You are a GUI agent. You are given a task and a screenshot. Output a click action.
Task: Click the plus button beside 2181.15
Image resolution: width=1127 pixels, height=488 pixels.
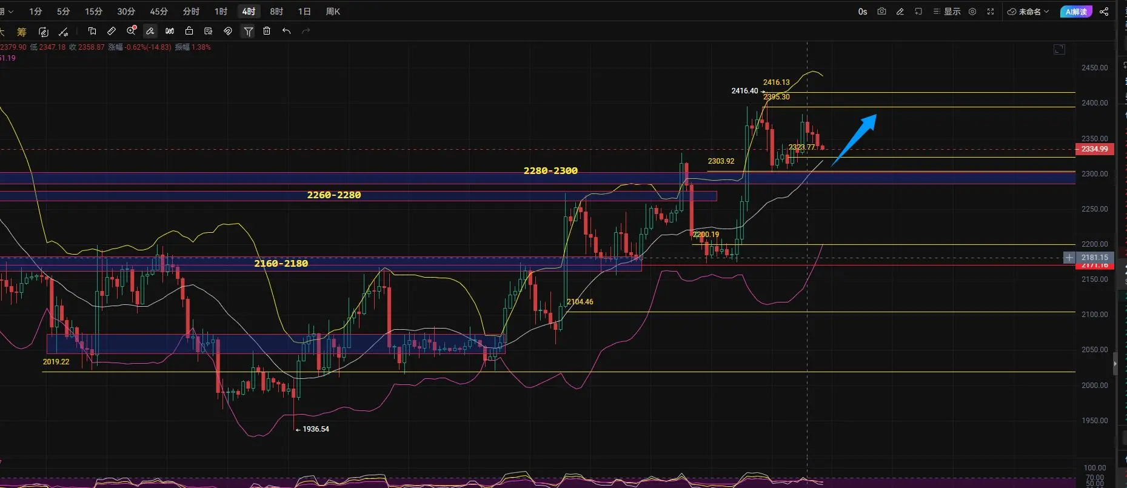pyautogui.click(x=1069, y=258)
